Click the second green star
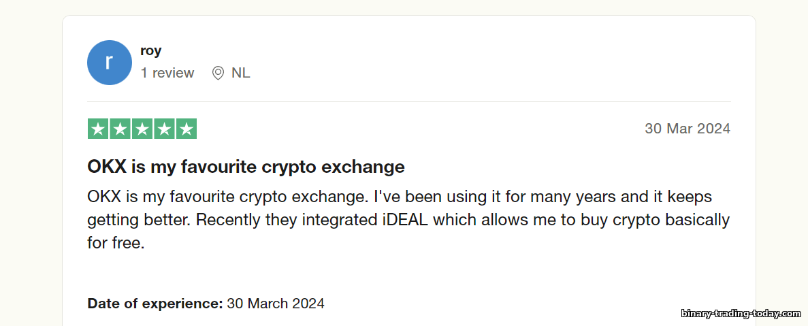This screenshot has height=326, width=808. (120, 129)
